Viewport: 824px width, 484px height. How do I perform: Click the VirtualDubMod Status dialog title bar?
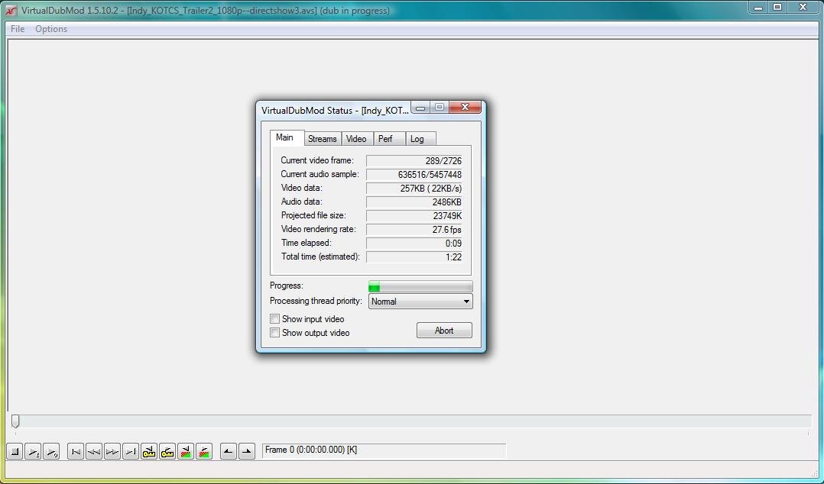[336, 110]
